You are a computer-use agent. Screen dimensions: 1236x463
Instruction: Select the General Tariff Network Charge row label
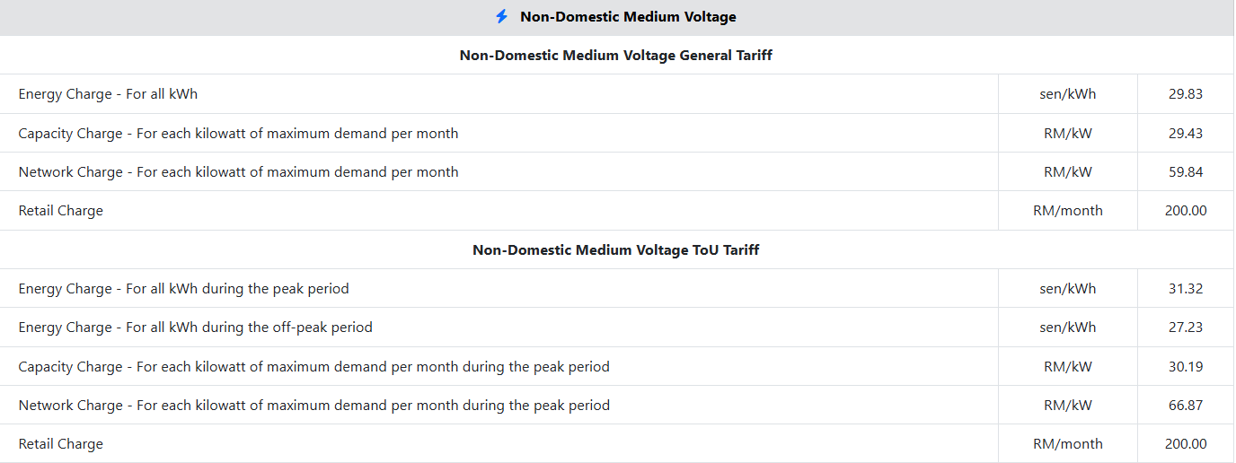click(x=238, y=172)
